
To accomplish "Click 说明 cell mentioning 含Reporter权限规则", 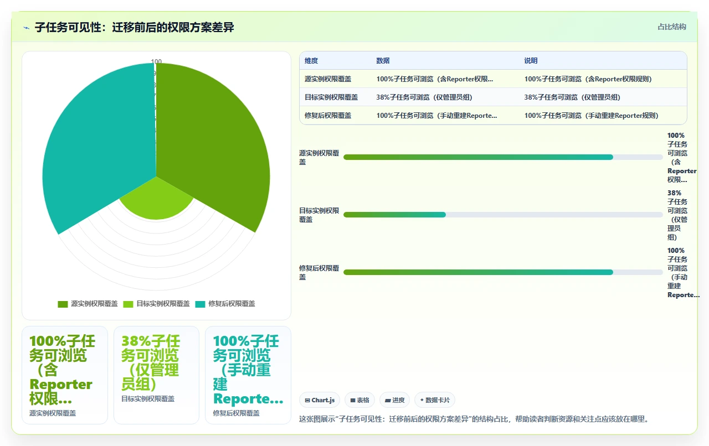I will coord(588,79).
